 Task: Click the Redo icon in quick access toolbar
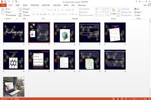13,2
